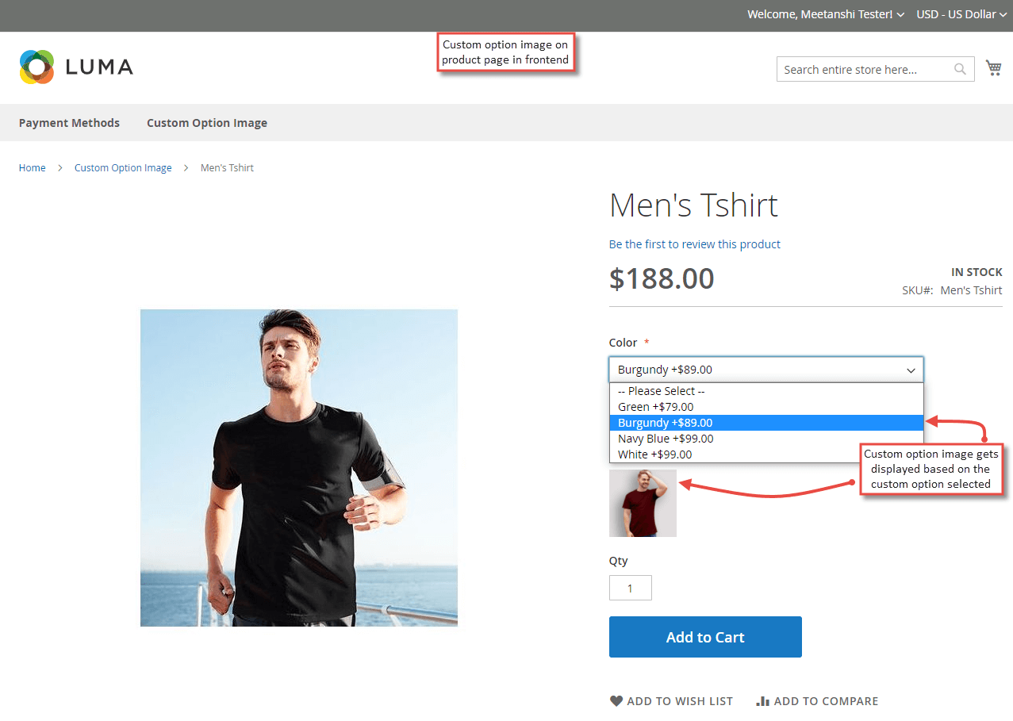Choose the -- Please Select -- option
This screenshot has width=1013, height=721.
point(662,390)
